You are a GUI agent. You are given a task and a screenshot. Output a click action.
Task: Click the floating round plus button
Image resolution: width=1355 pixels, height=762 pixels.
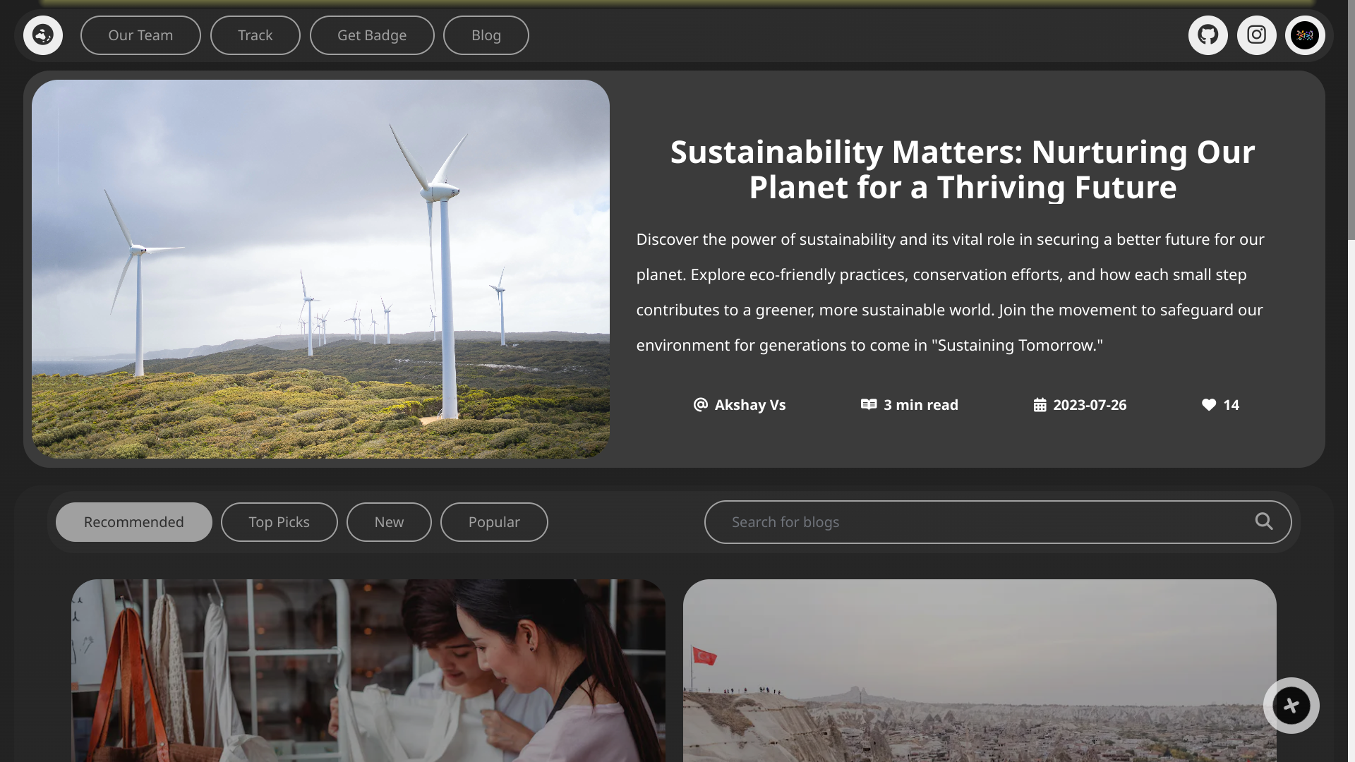(x=1291, y=706)
